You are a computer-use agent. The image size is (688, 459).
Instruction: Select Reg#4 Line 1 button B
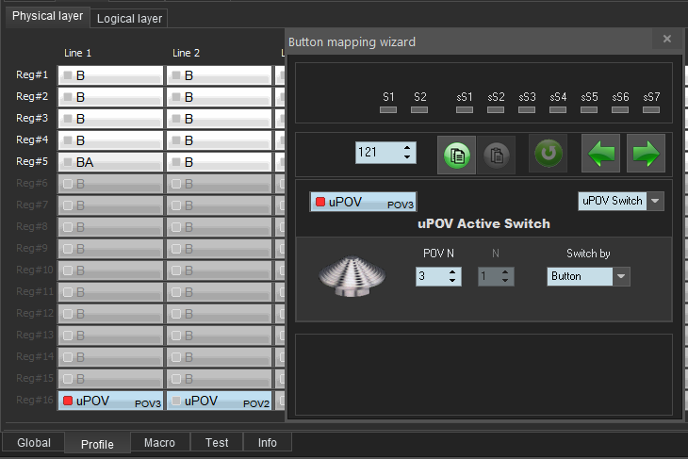tap(110, 140)
